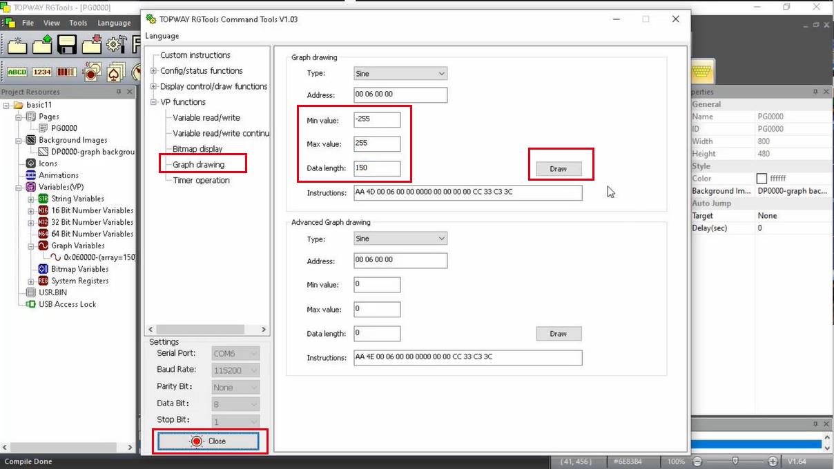
Task: Click the Graph Variables sine wave icon
Action: coord(43,246)
